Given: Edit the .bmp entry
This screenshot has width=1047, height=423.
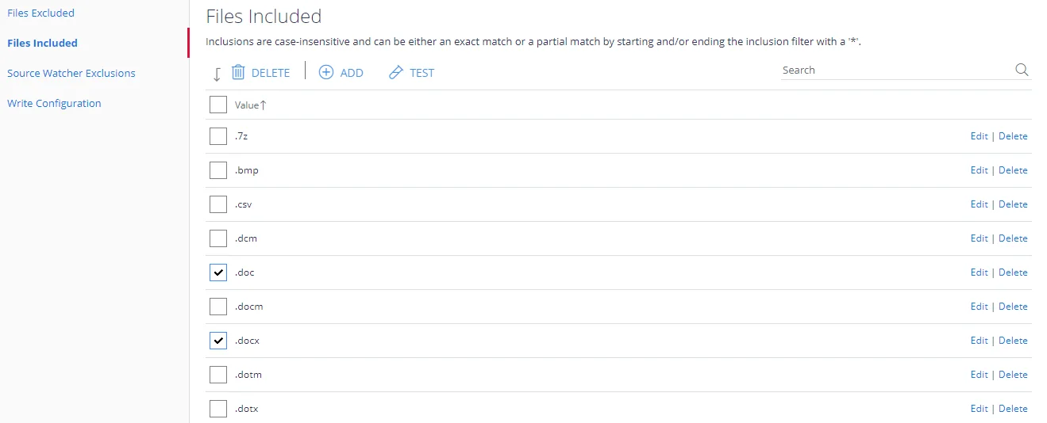Looking at the screenshot, I should pyautogui.click(x=979, y=170).
